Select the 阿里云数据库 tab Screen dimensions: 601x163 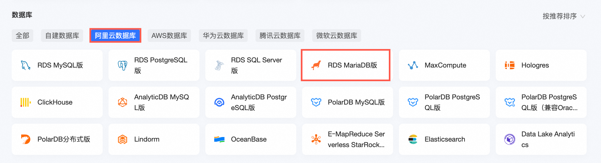point(115,35)
